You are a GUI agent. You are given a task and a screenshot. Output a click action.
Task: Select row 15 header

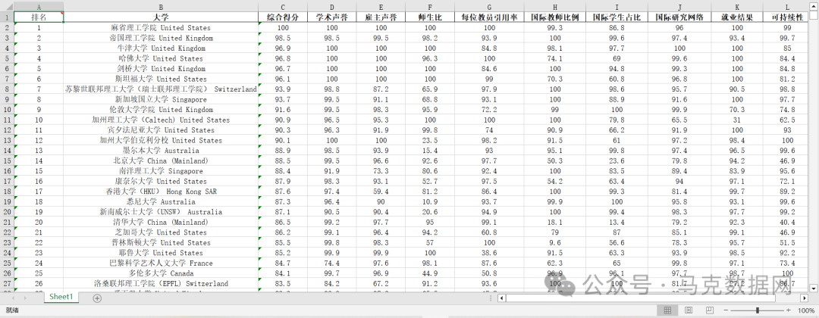point(7,161)
